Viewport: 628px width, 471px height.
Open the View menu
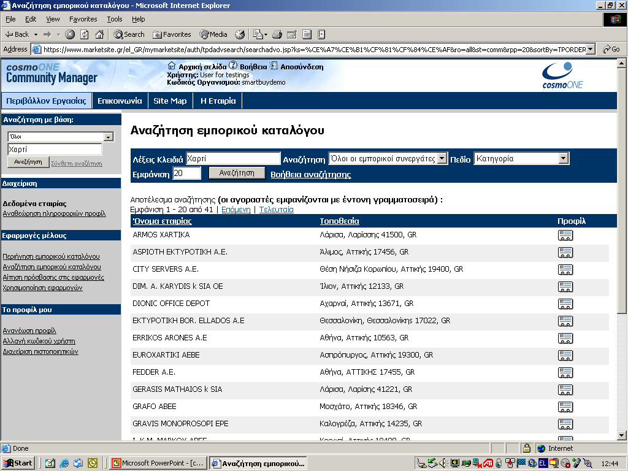tap(53, 19)
